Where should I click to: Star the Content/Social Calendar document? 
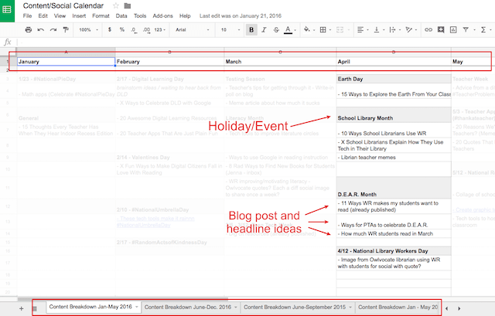tap(114, 5)
